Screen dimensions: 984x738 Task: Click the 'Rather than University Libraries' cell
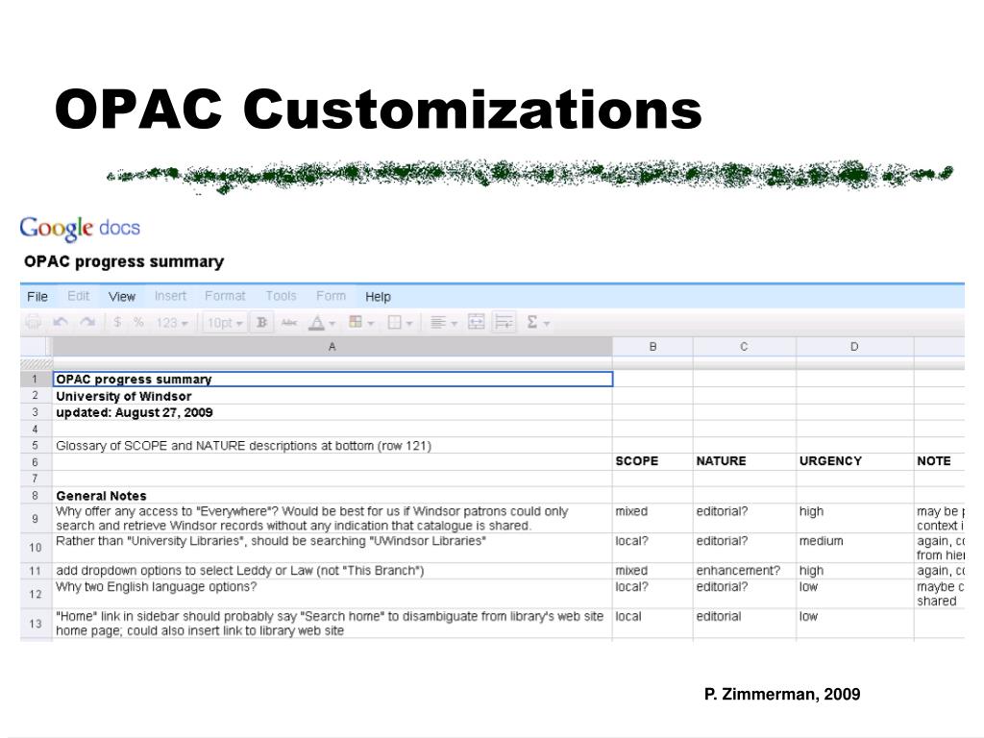pyautogui.click(x=332, y=548)
